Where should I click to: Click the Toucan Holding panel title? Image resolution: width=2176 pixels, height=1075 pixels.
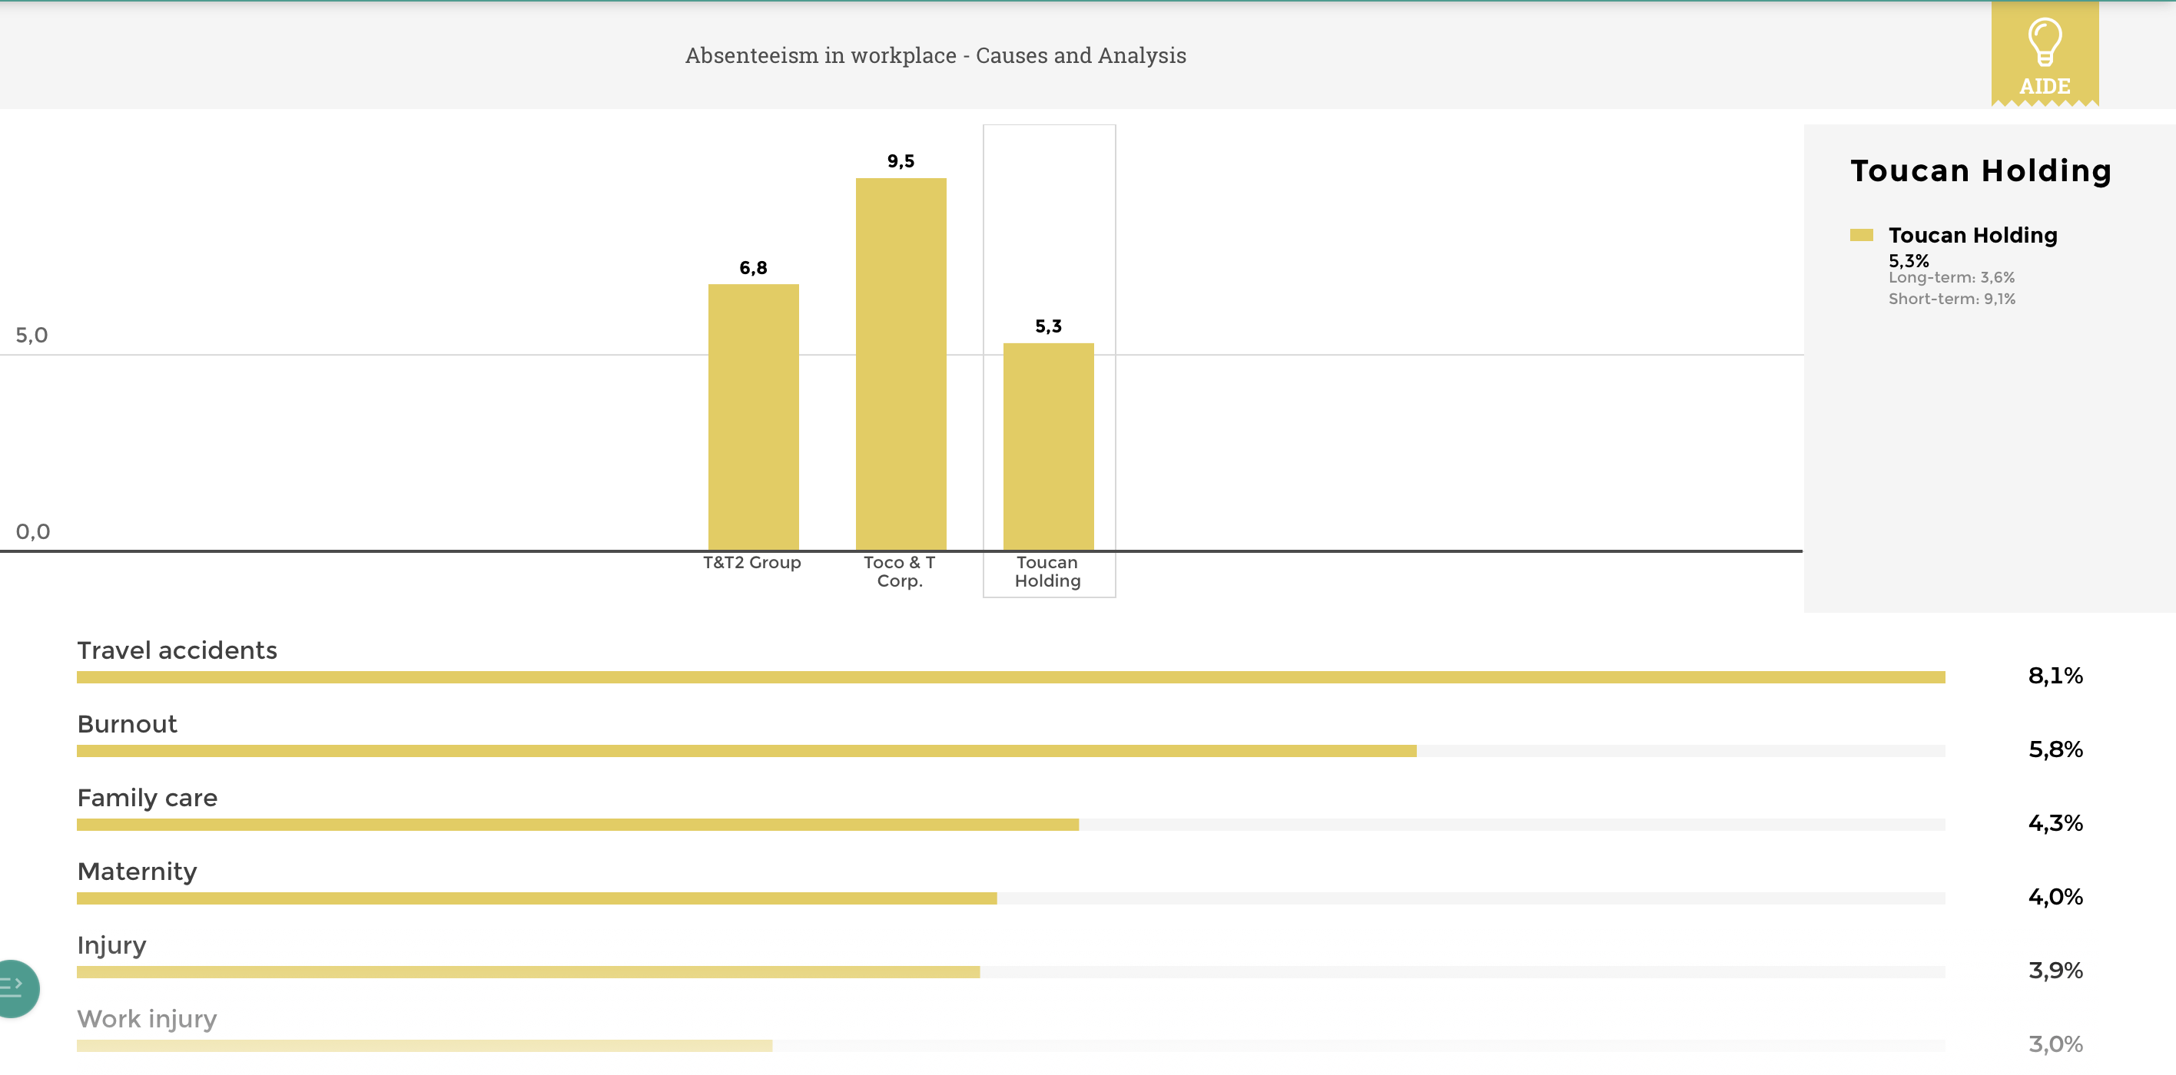[x=1981, y=170]
